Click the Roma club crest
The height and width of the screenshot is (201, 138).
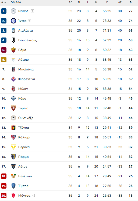pyautogui.click(x=13, y=50)
